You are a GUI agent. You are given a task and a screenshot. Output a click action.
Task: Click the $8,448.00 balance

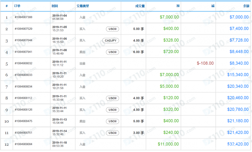[239, 52]
